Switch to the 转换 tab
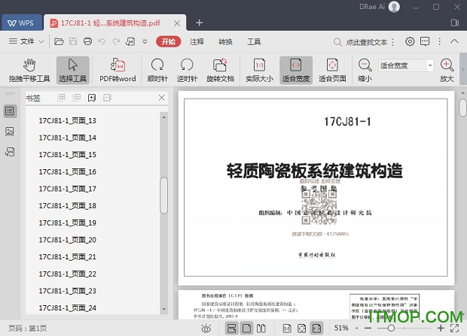This screenshot has height=336, width=467. (225, 41)
